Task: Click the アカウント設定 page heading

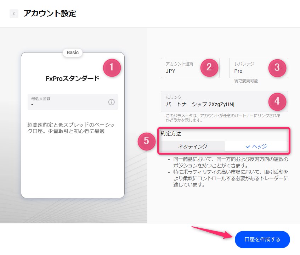Action: click(x=50, y=14)
